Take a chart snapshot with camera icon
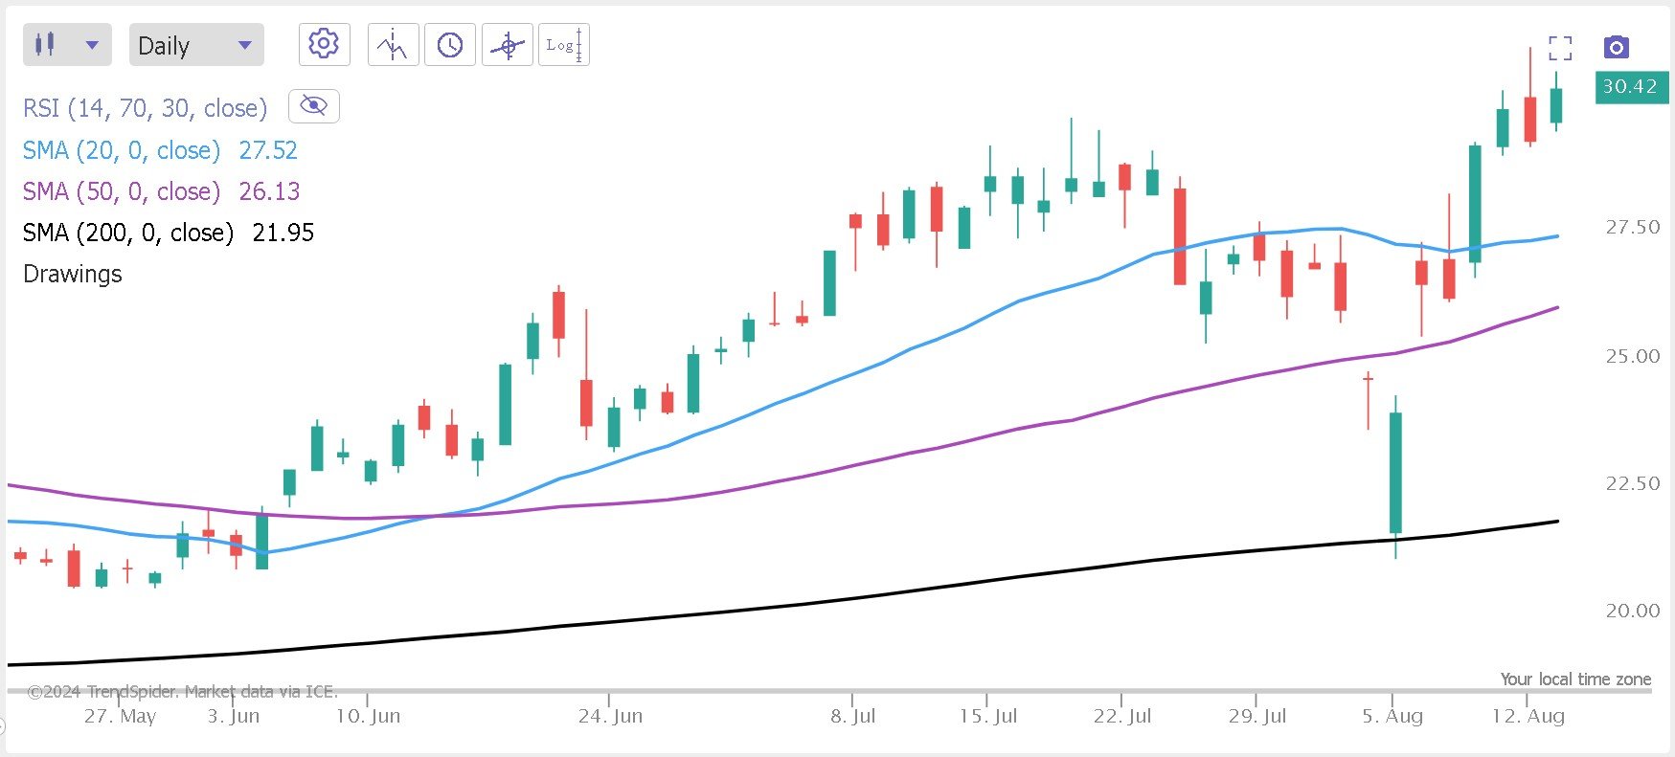This screenshot has width=1675, height=757. point(1616,47)
